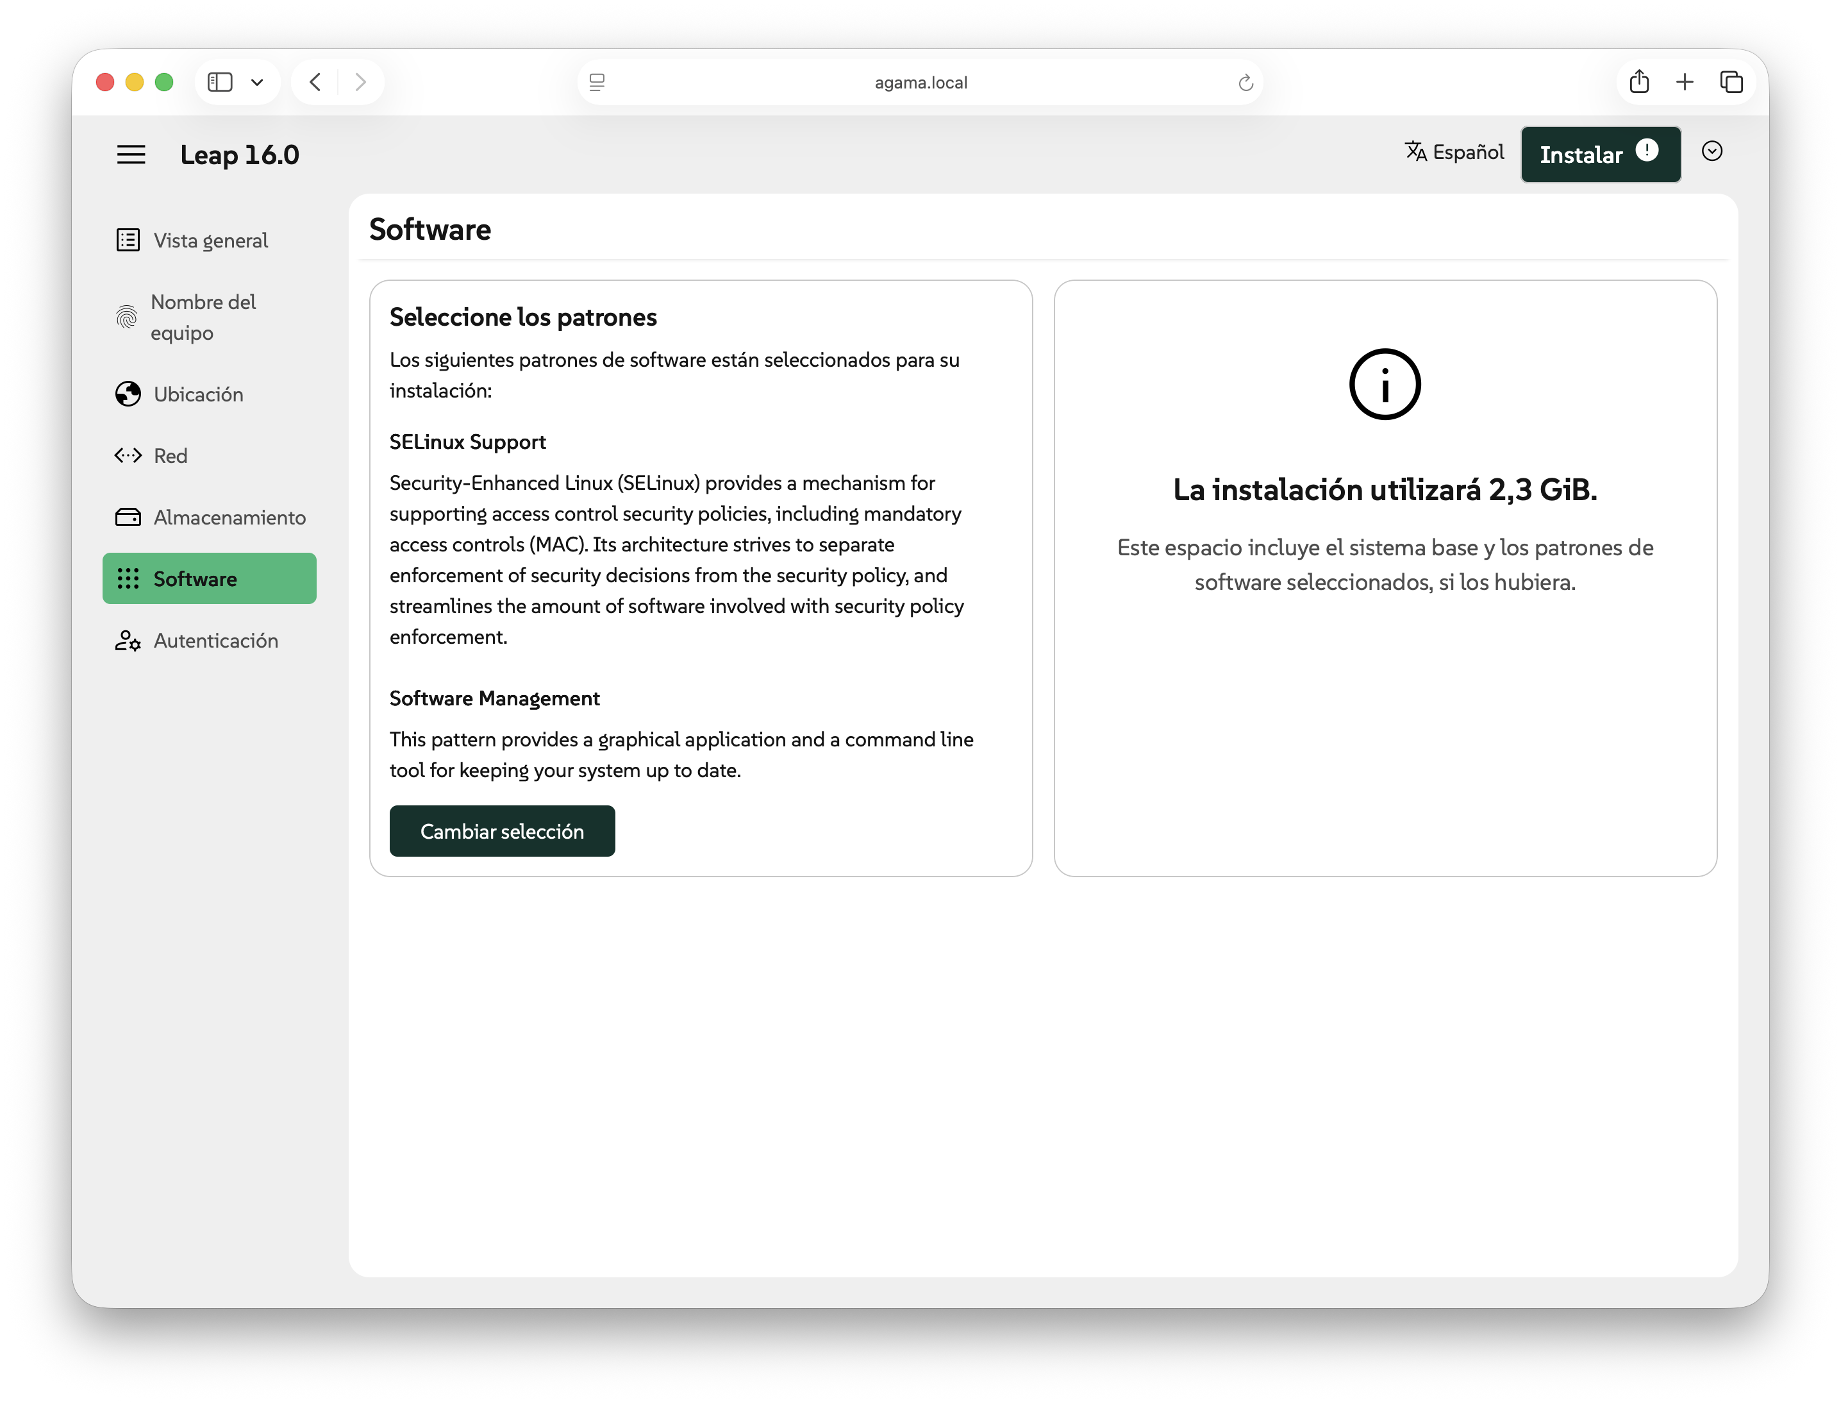The image size is (1841, 1403).
Task: Open Safari sidebar dropdown arrow
Action: coord(257,82)
